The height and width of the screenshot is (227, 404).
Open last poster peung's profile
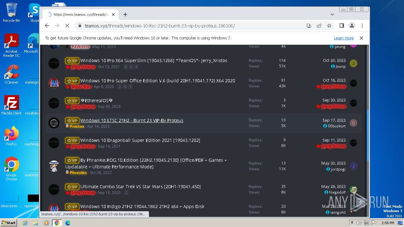coord(340,47)
